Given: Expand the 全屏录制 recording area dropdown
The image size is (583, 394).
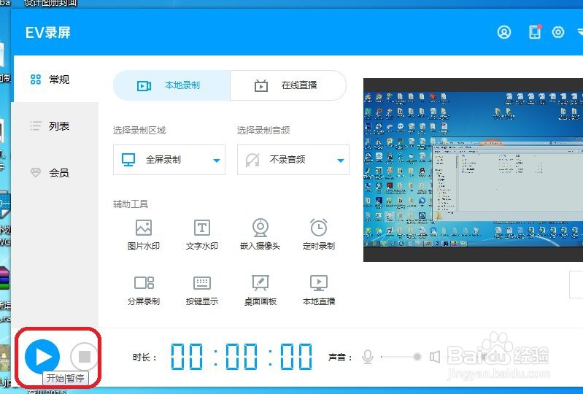Looking at the screenshot, I should click(169, 160).
